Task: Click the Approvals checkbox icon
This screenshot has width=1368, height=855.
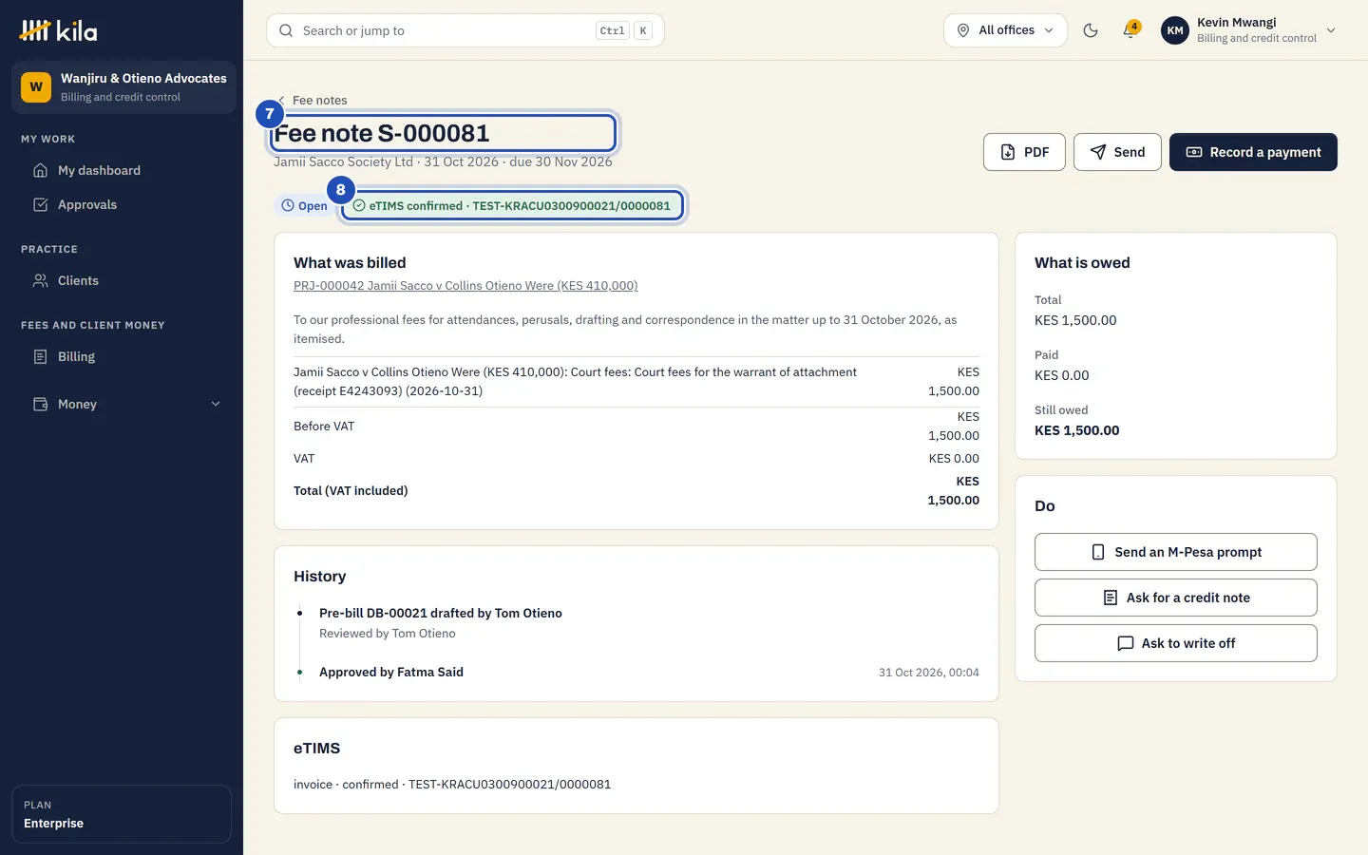Action: (x=40, y=204)
